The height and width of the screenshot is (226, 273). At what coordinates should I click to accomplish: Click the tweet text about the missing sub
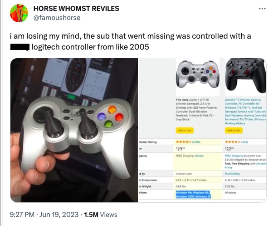[x=130, y=41]
